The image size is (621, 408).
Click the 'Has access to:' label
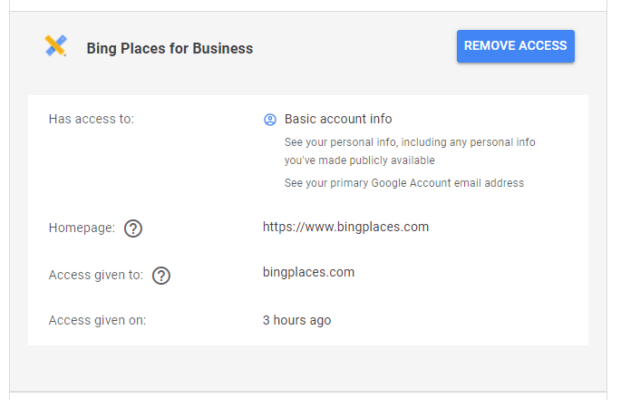tap(91, 119)
